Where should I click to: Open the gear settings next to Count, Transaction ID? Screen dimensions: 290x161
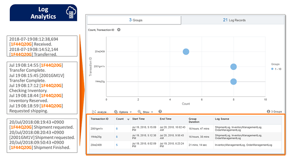coord(119,30)
